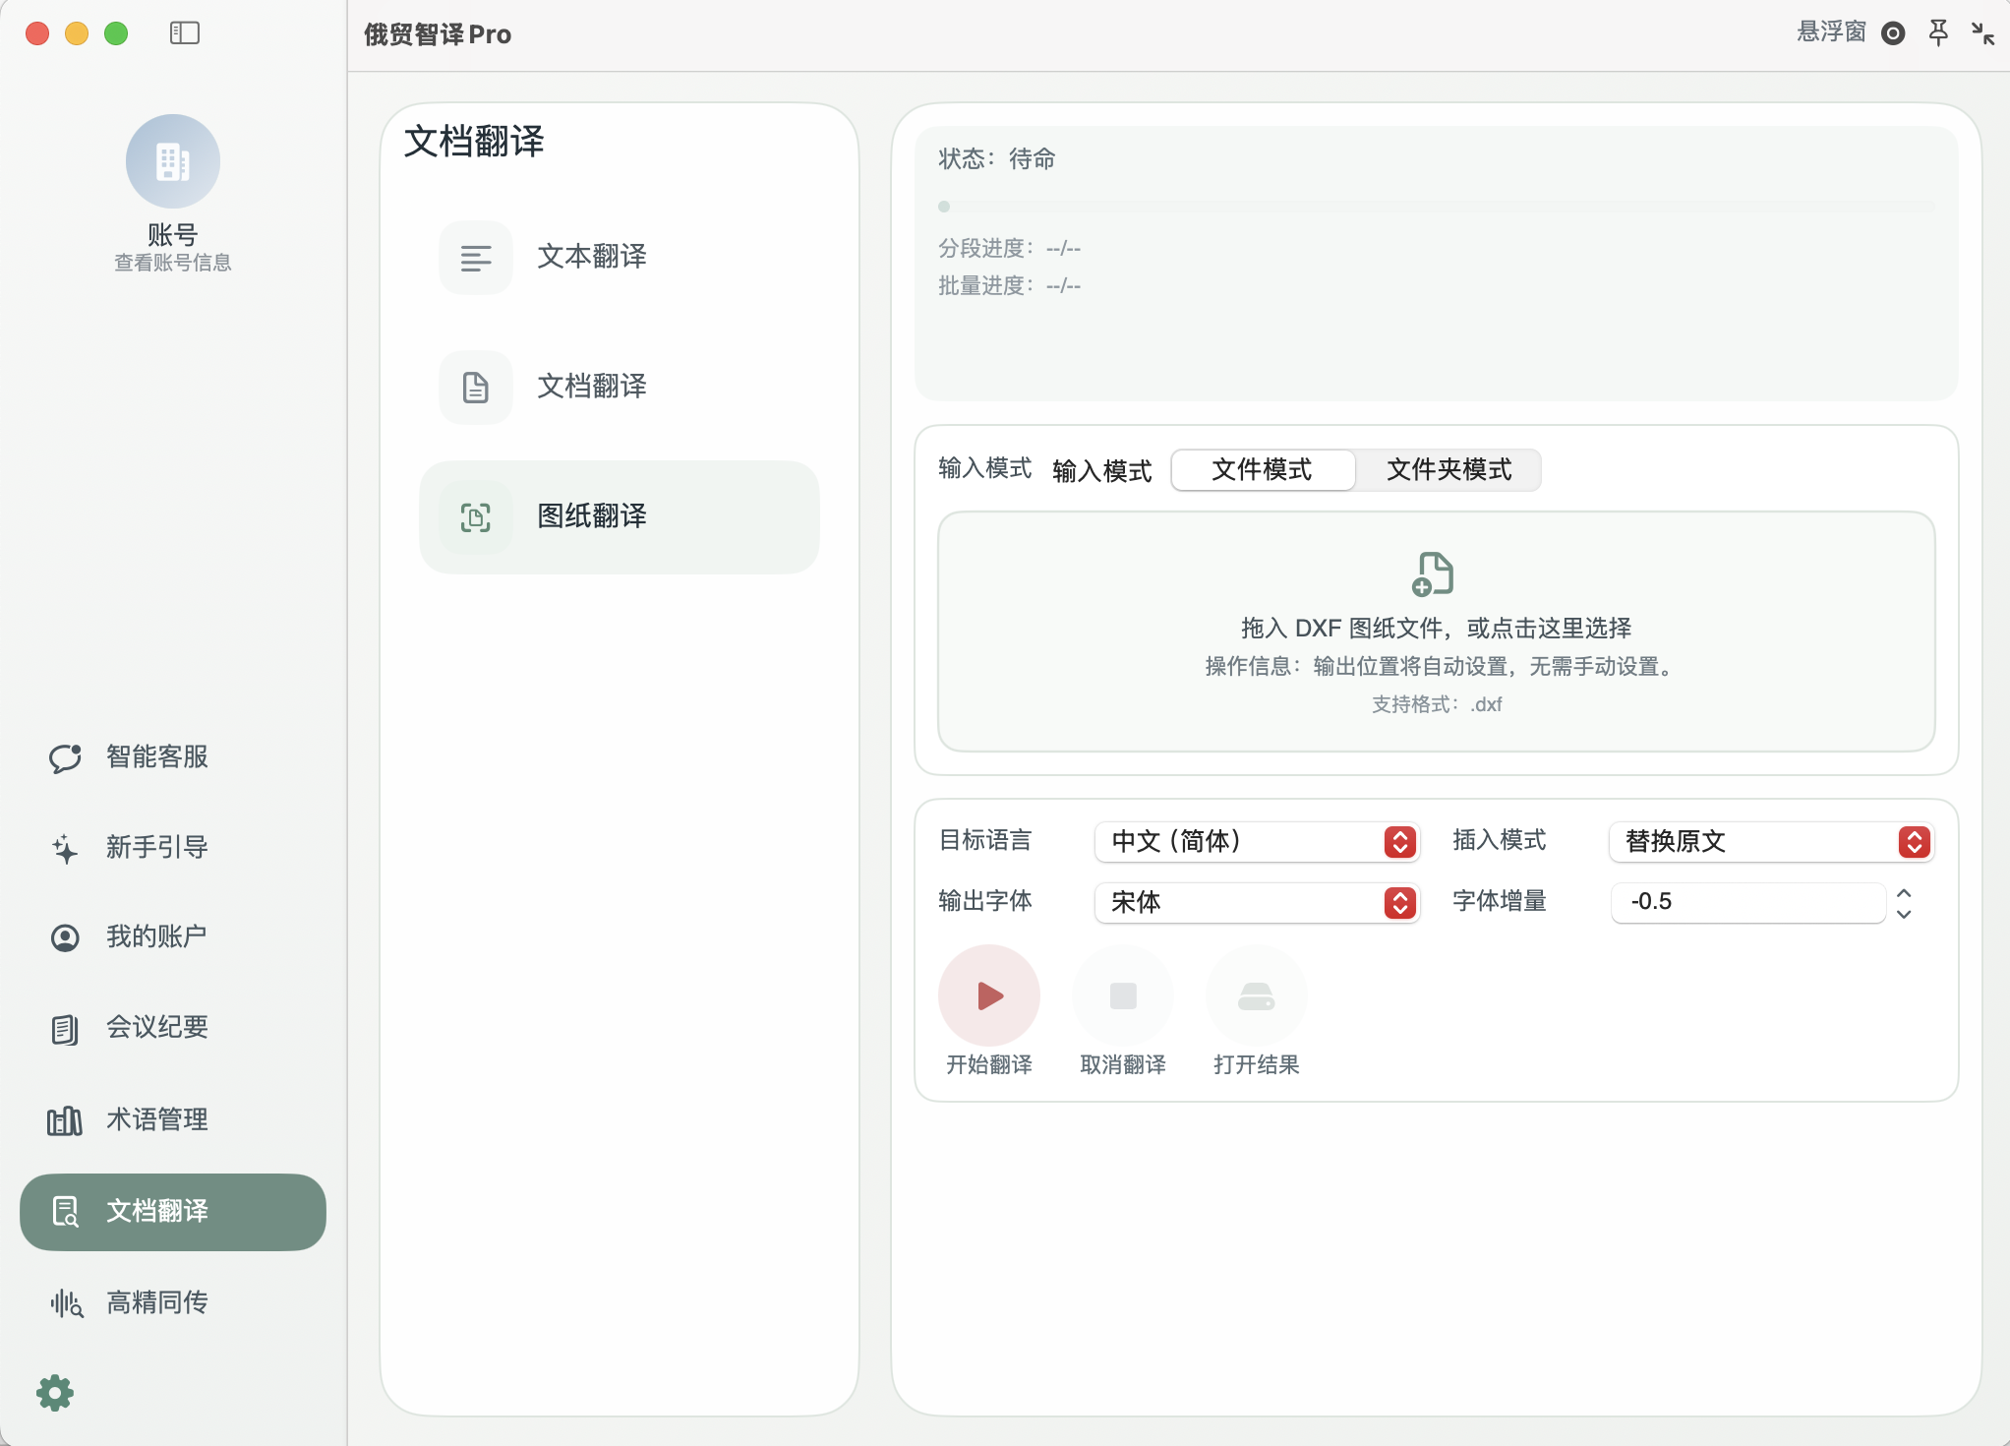Collapse the sidebar with the panel toggle icon
This screenshot has width=2010, height=1446.
click(x=185, y=32)
